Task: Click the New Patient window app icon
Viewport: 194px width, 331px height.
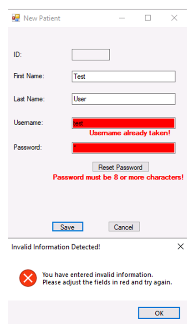Action: coord(16,18)
